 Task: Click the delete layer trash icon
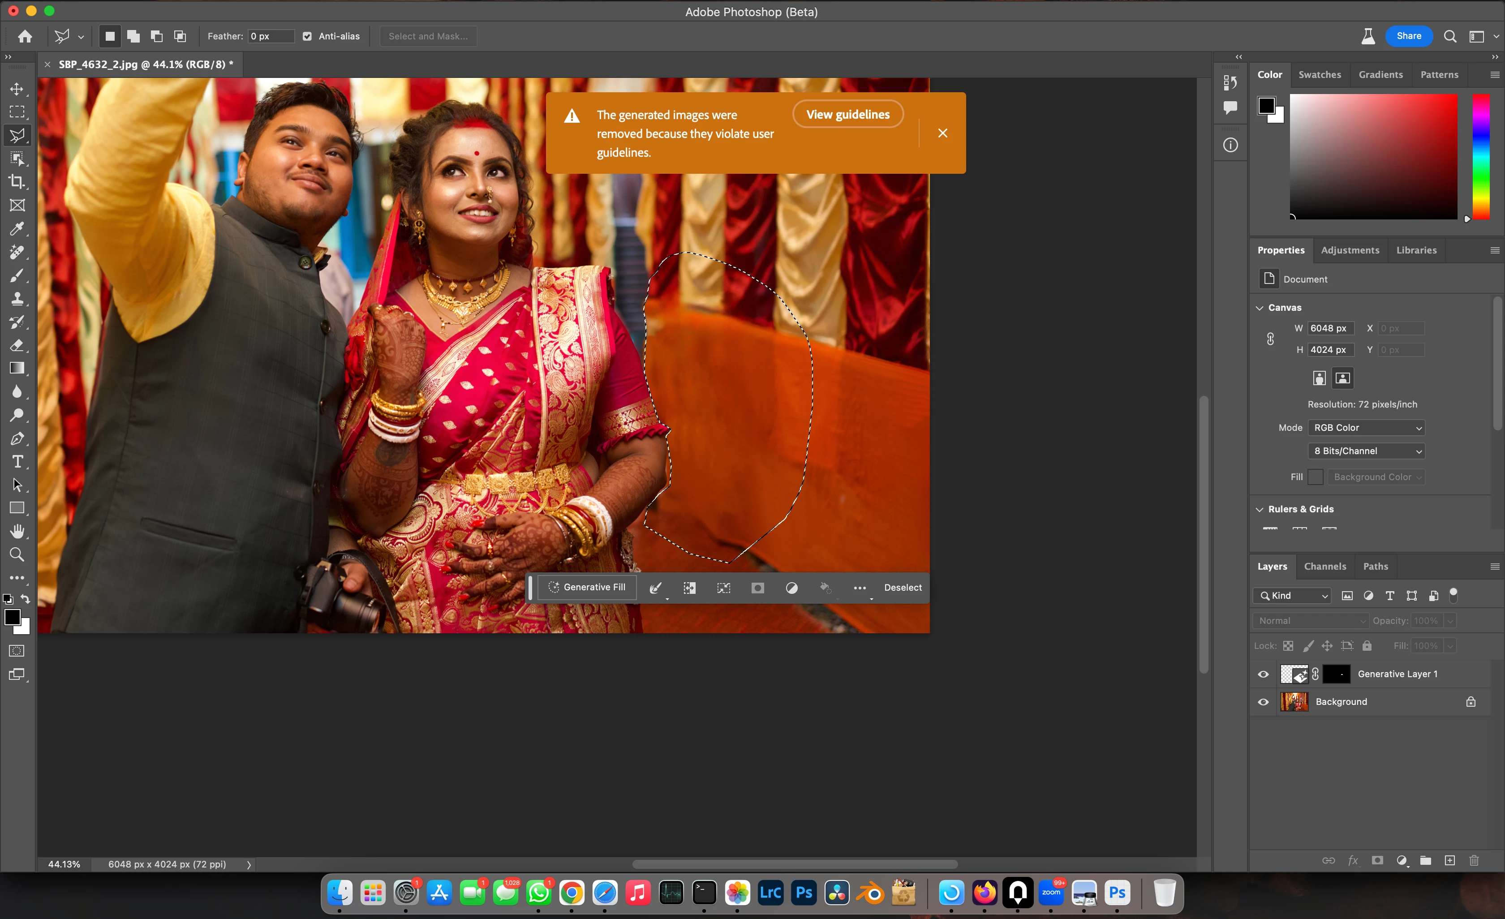point(1474,860)
